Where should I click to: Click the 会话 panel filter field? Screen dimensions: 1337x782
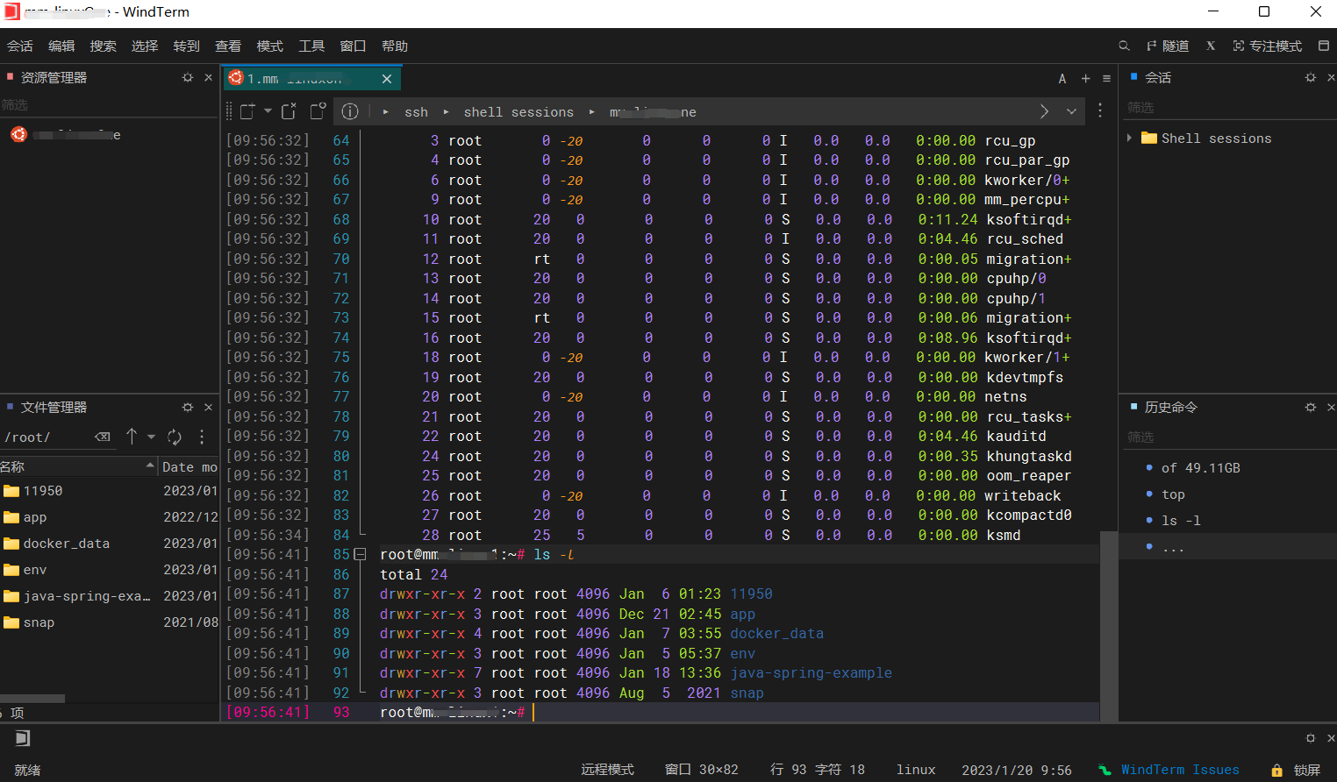point(1227,108)
